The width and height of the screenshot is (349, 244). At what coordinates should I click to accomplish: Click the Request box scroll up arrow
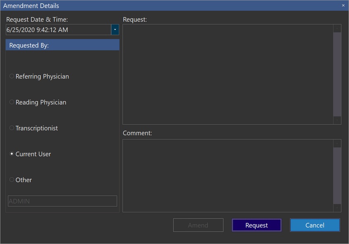tap(337, 29)
